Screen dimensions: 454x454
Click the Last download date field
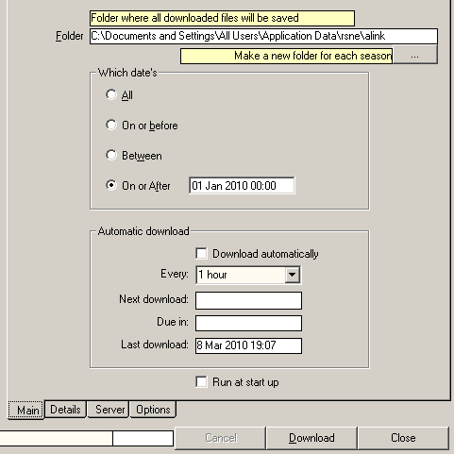click(248, 345)
